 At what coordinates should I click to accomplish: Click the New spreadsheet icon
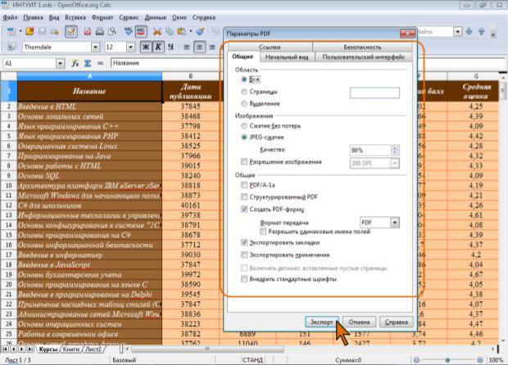[11, 32]
